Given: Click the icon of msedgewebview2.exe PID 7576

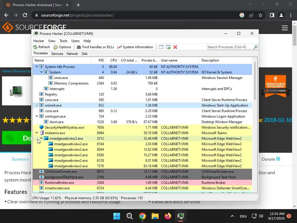Looking at the screenshot, I should pyautogui.click(x=50, y=166).
